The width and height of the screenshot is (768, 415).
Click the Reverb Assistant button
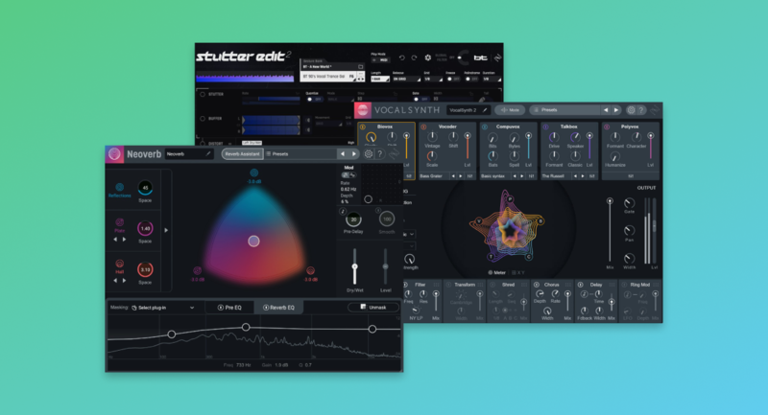pos(241,153)
